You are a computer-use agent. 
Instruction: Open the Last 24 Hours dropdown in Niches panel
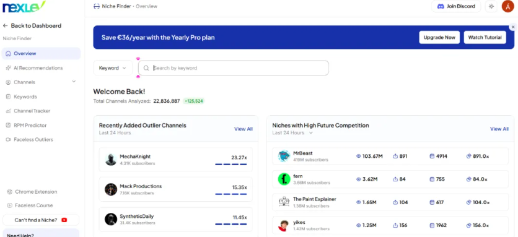click(x=292, y=132)
